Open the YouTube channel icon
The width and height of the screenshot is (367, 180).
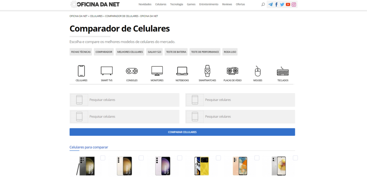pos(288,4)
